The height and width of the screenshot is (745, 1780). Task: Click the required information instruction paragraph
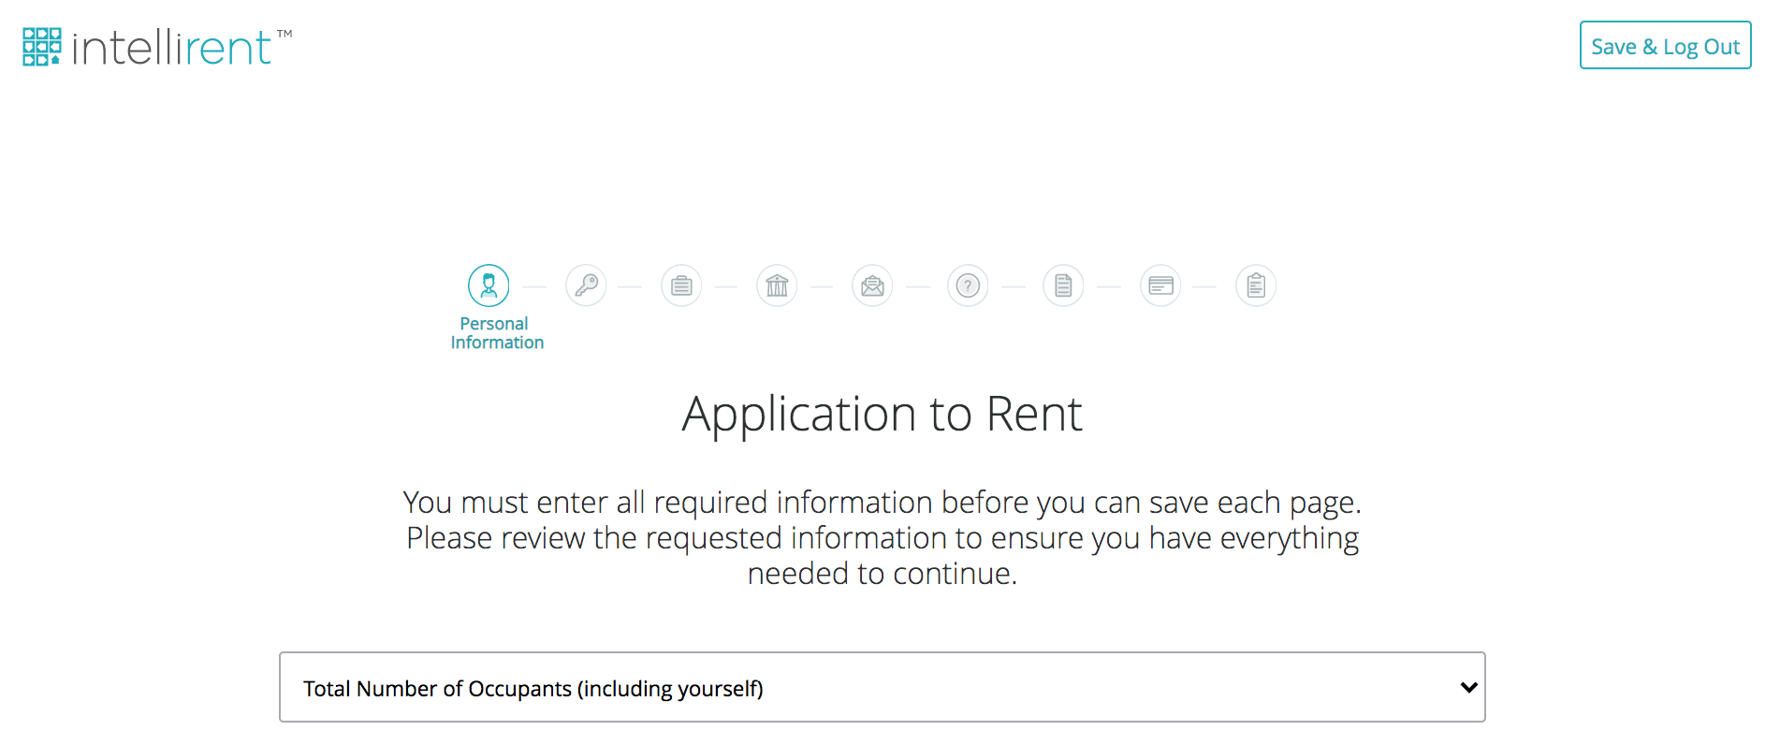(x=882, y=537)
